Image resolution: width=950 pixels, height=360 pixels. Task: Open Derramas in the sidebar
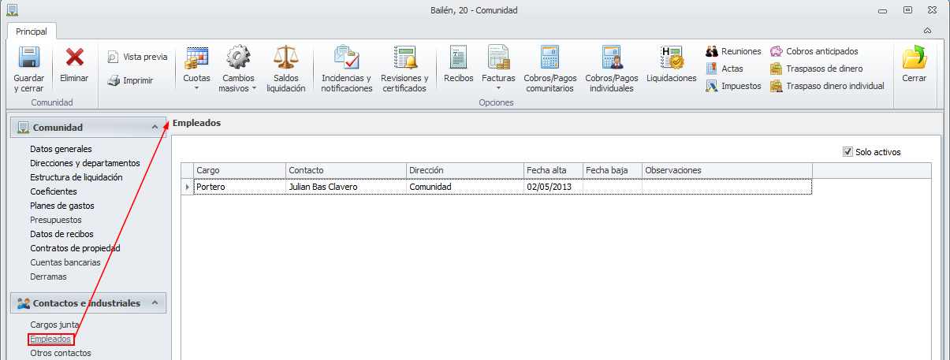click(49, 276)
